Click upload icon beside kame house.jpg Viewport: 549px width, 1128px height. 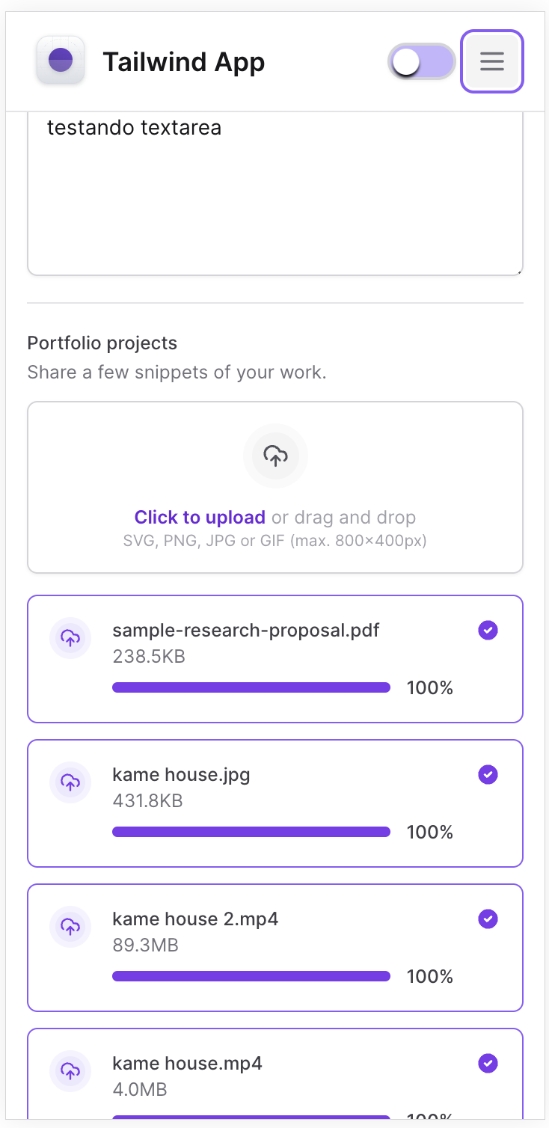(70, 782)
